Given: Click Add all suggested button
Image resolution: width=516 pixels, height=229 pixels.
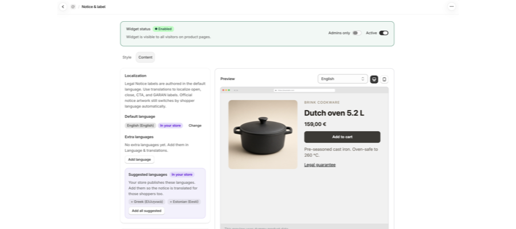Looking at the screenshot, I should click(x=146, y=211).
